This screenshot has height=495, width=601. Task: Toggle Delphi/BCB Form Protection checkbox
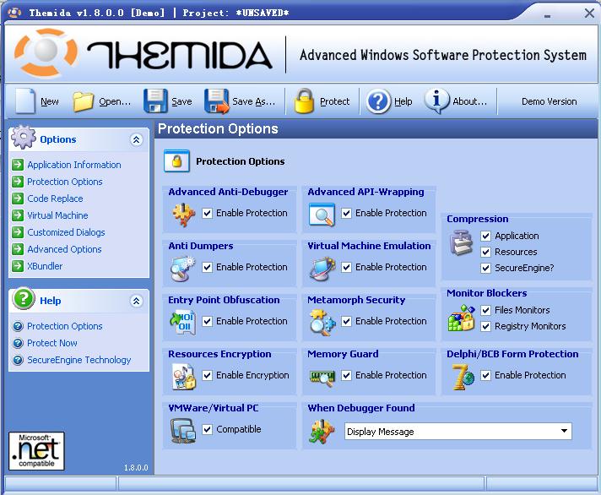coord(485,375)
